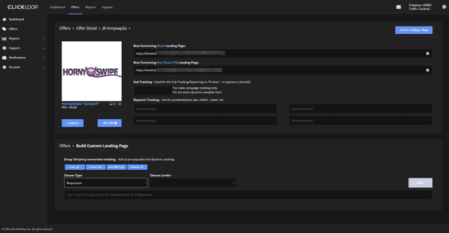Click the Publisher account text in header
Image resolution: width=449 pixels, height=233 pixels.
(420, 7)
